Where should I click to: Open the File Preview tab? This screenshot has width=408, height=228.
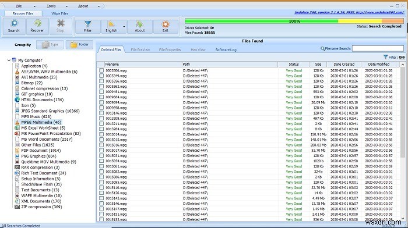pos(140,49)
